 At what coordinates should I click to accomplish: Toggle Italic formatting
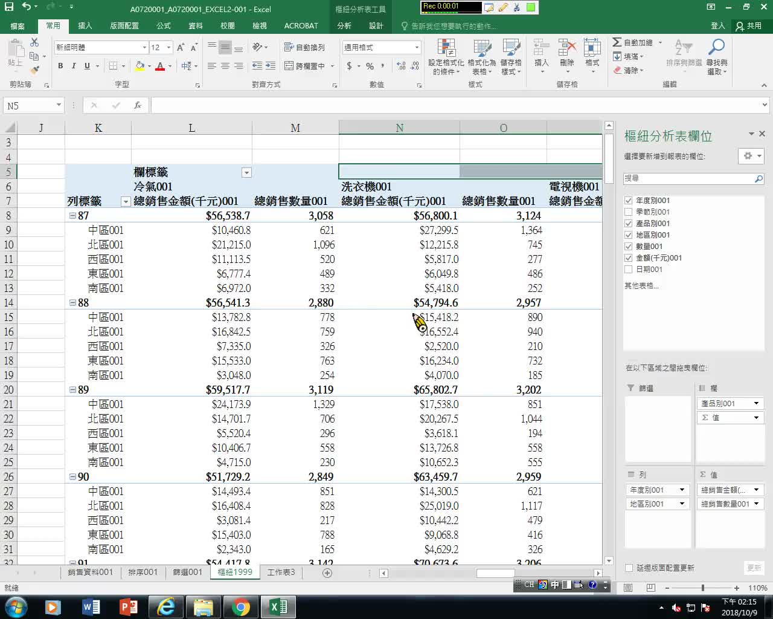pos(74,66)
